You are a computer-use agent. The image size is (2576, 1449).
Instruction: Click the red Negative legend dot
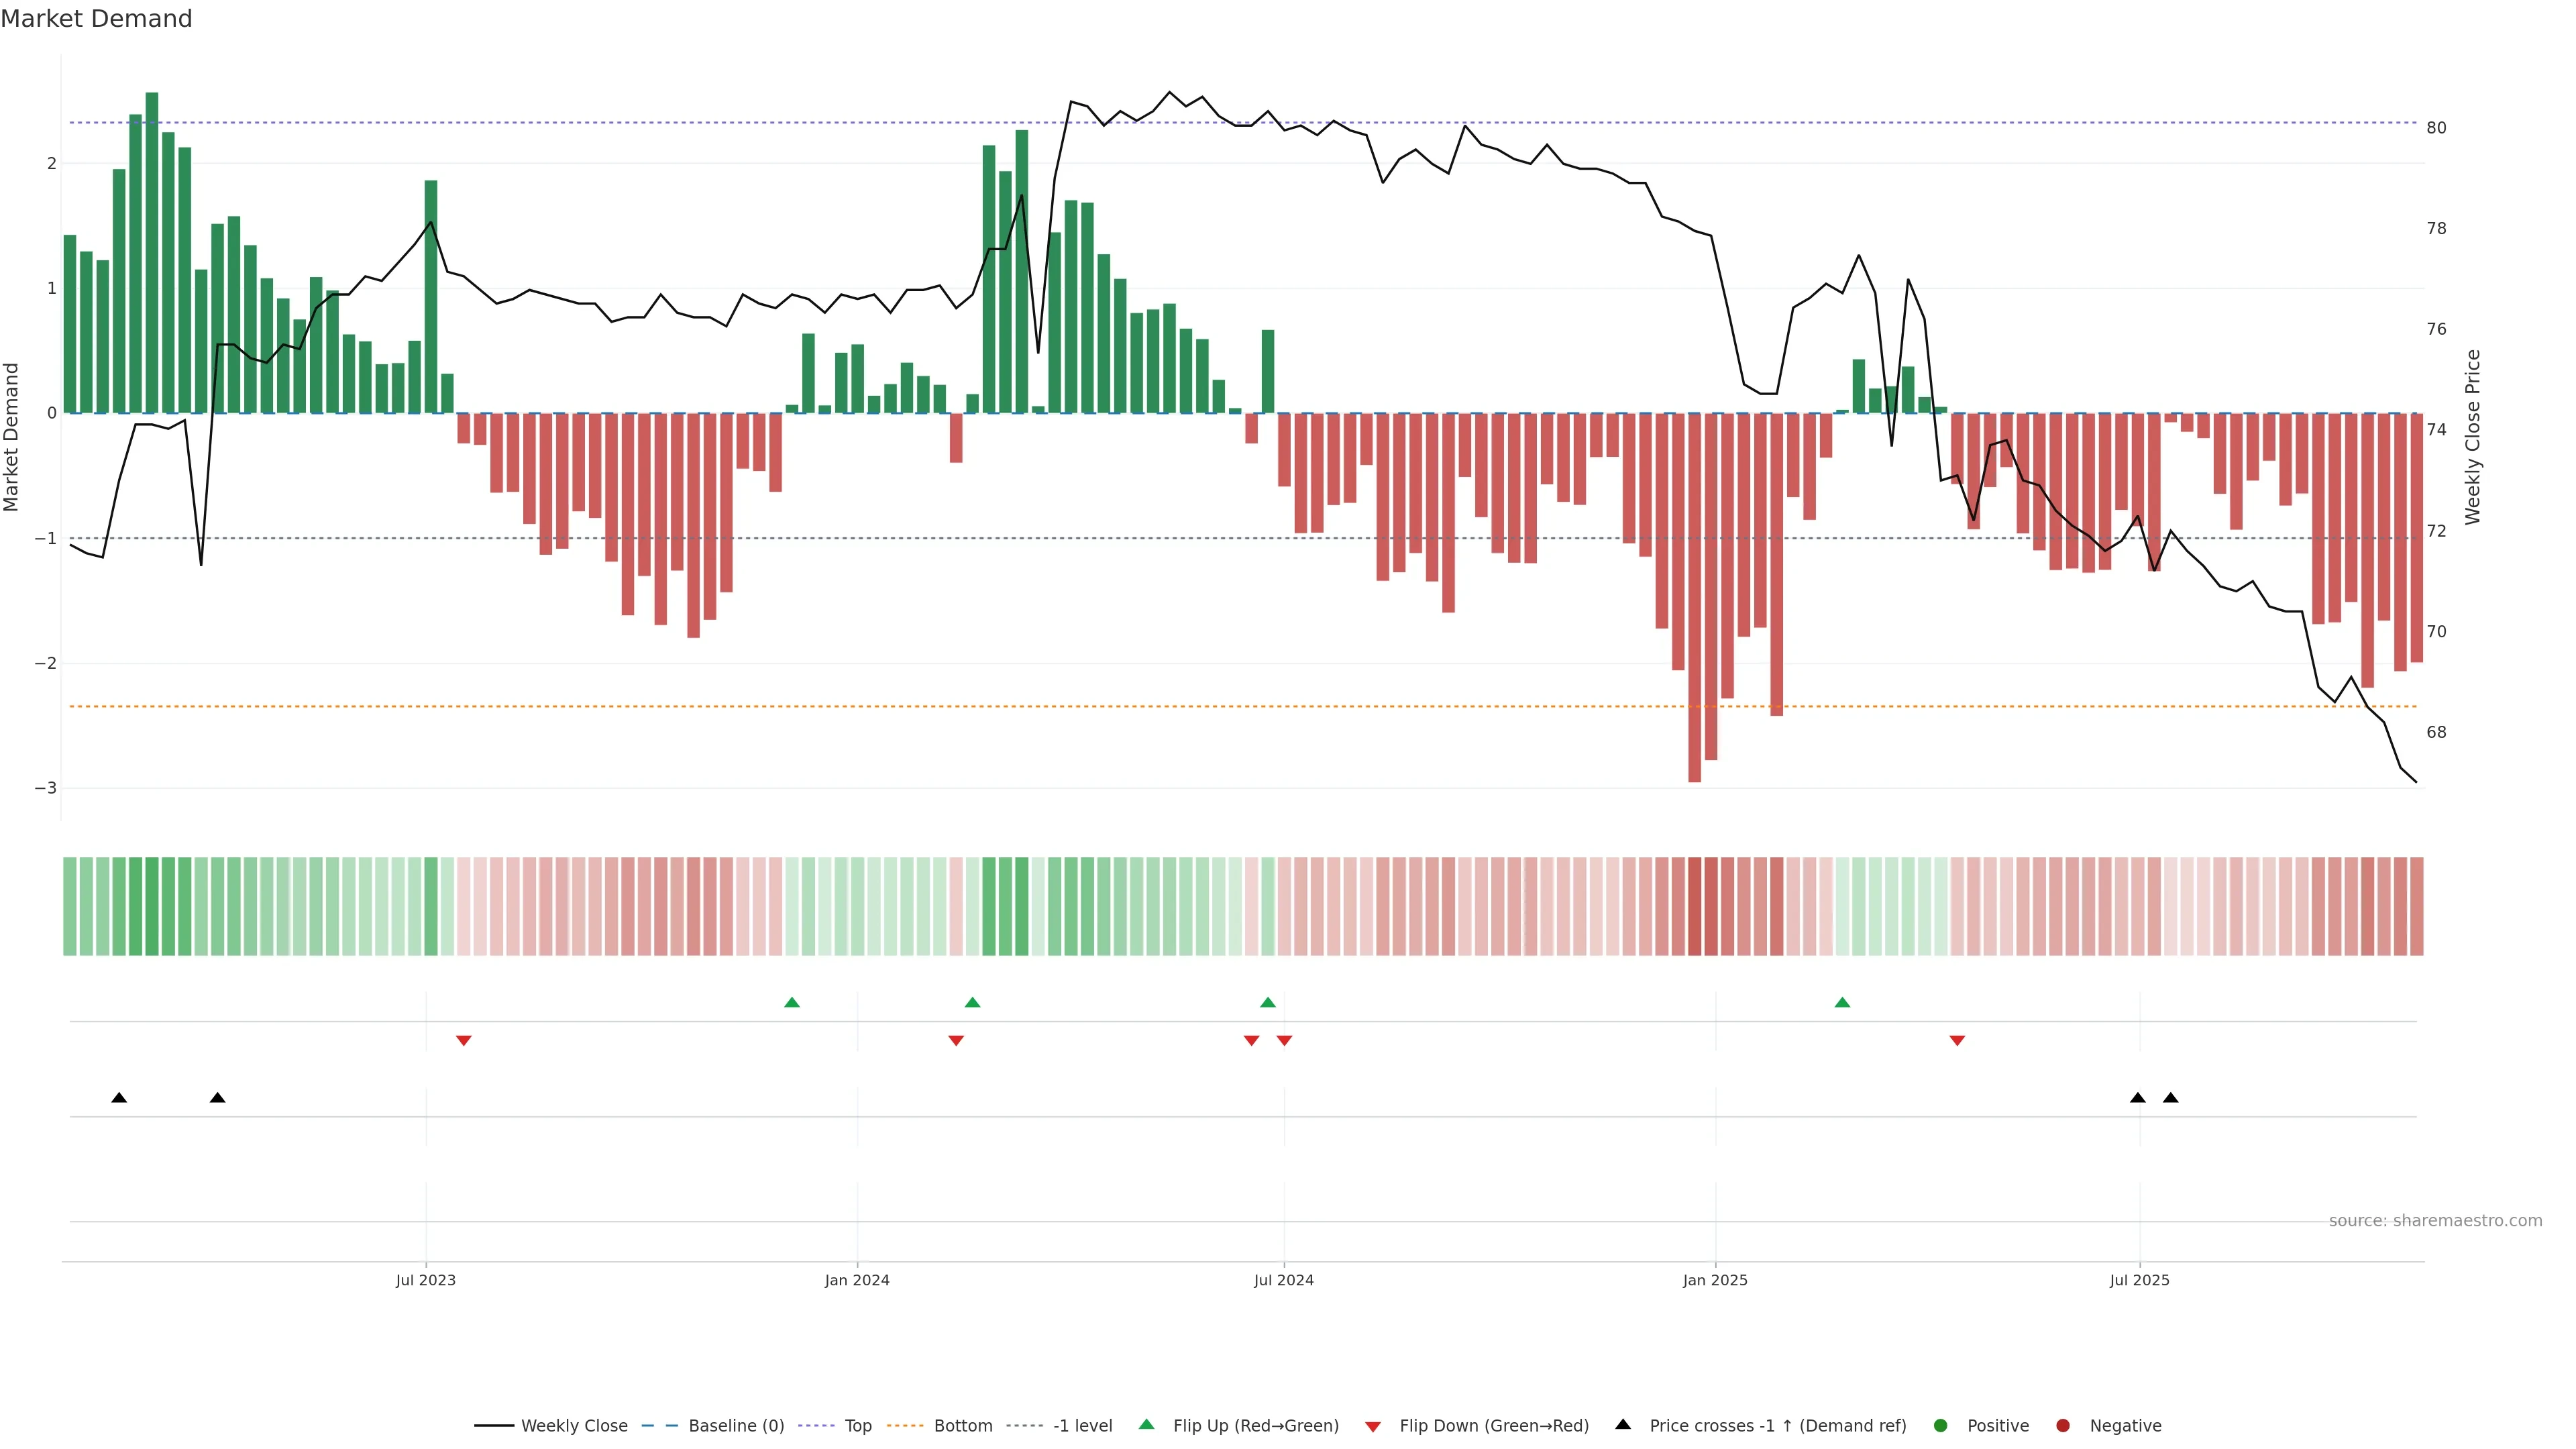tap(2063, 1425)
